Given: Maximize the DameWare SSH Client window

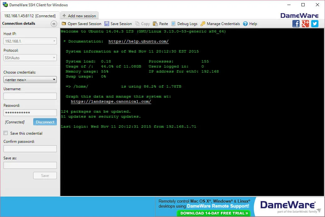Looking at the screenshot, I should pyautogui.click(x=303, y=5).
